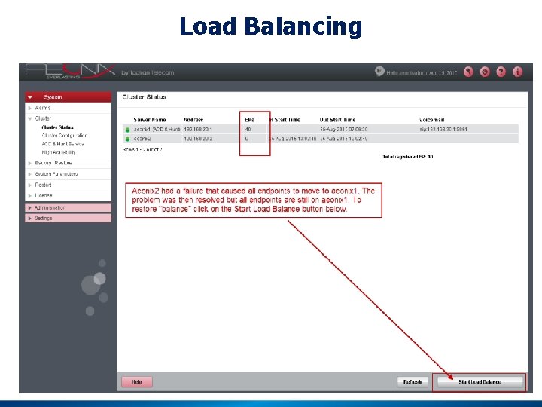Open High Availability page

tap(59, 152)
